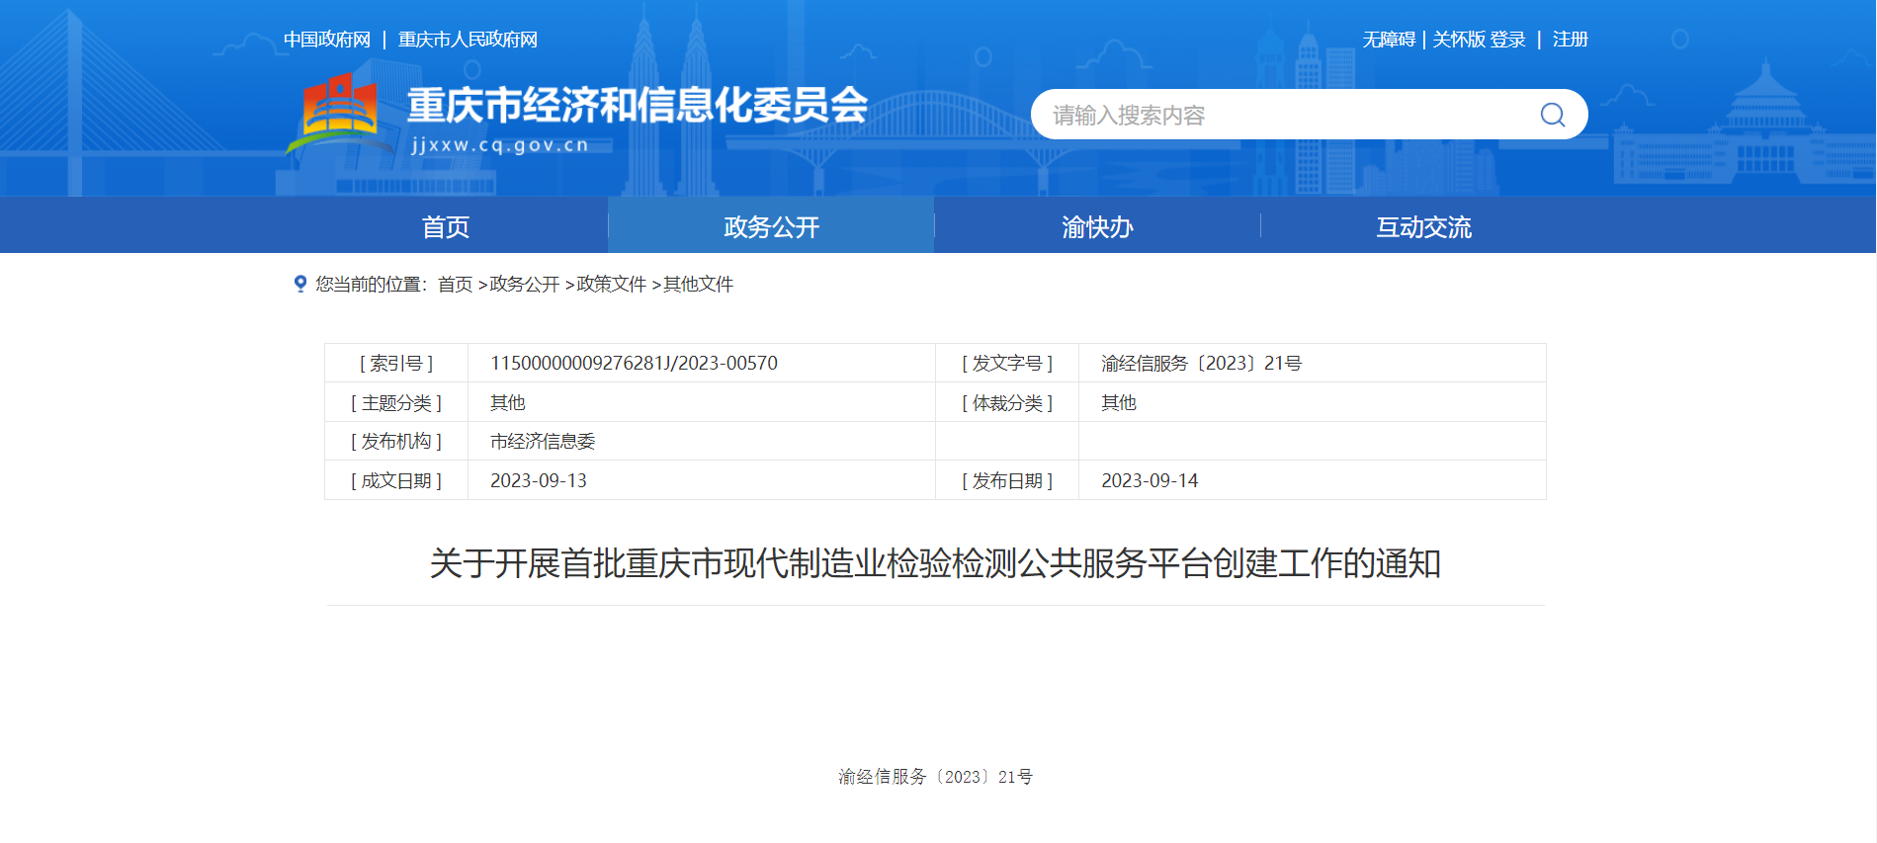Screen dimensions: 1877x843
Task: Enable 无障碍 accessibility mode
Action: 1389,40
